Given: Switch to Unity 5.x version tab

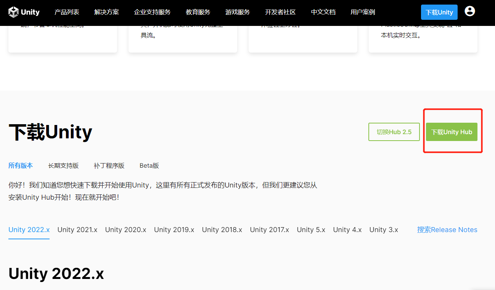Looking at the screenshot, I should click(311, 230).
